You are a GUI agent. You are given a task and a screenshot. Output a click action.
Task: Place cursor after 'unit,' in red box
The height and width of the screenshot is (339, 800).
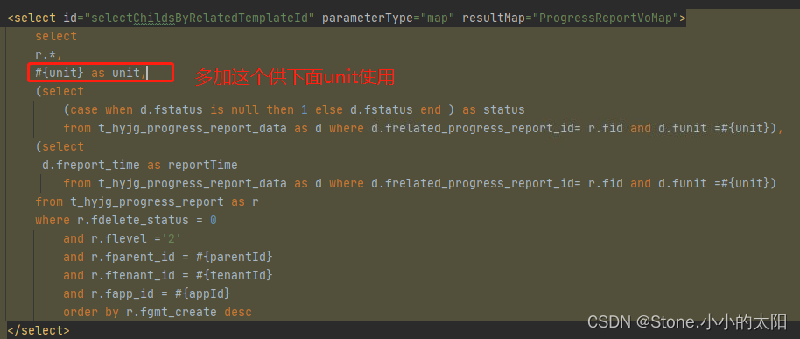146,73
